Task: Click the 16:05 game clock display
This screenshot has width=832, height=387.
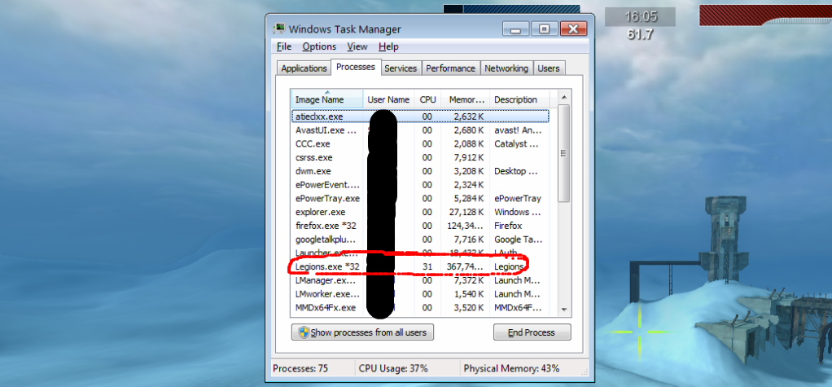Action: click(x=641, y=16)
